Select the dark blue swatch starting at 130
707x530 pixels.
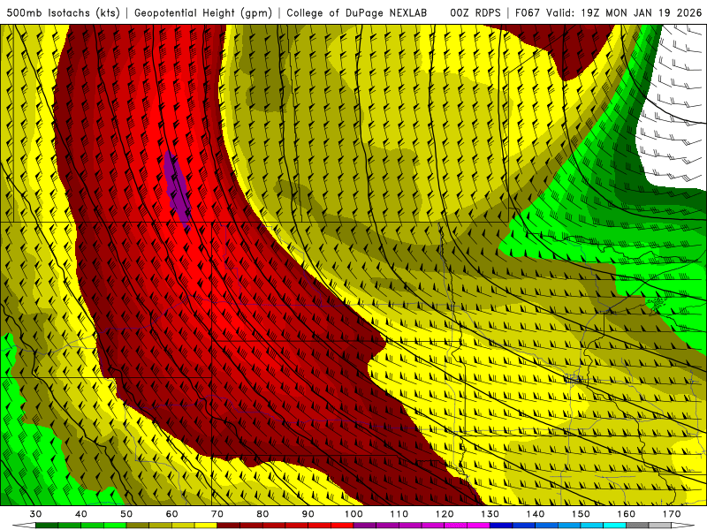coord(501,525)
